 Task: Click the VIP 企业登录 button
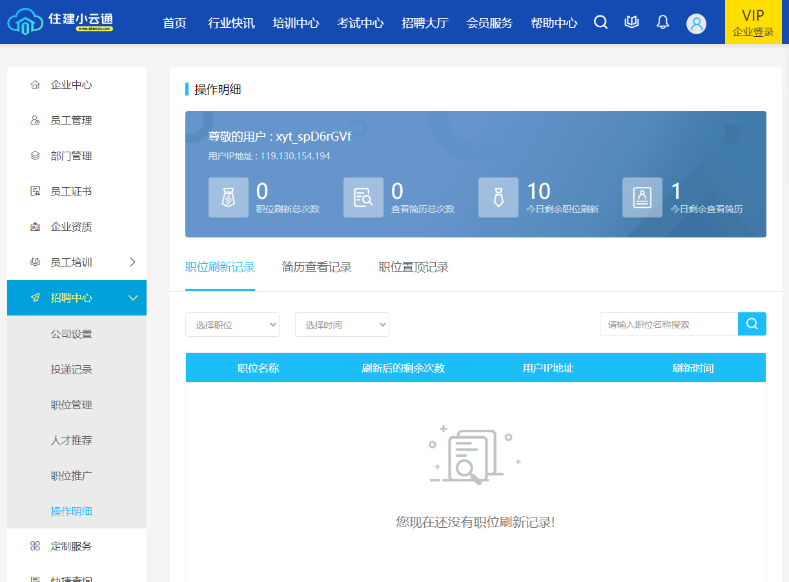click(753, 23)
